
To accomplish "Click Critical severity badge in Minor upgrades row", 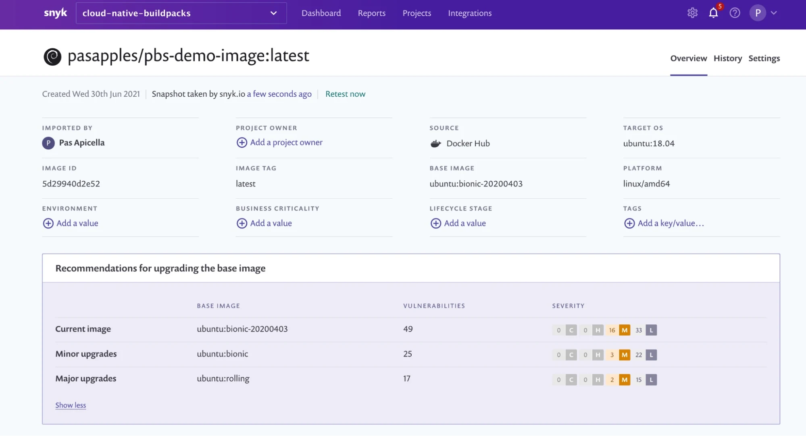I will tap(571, 355).
